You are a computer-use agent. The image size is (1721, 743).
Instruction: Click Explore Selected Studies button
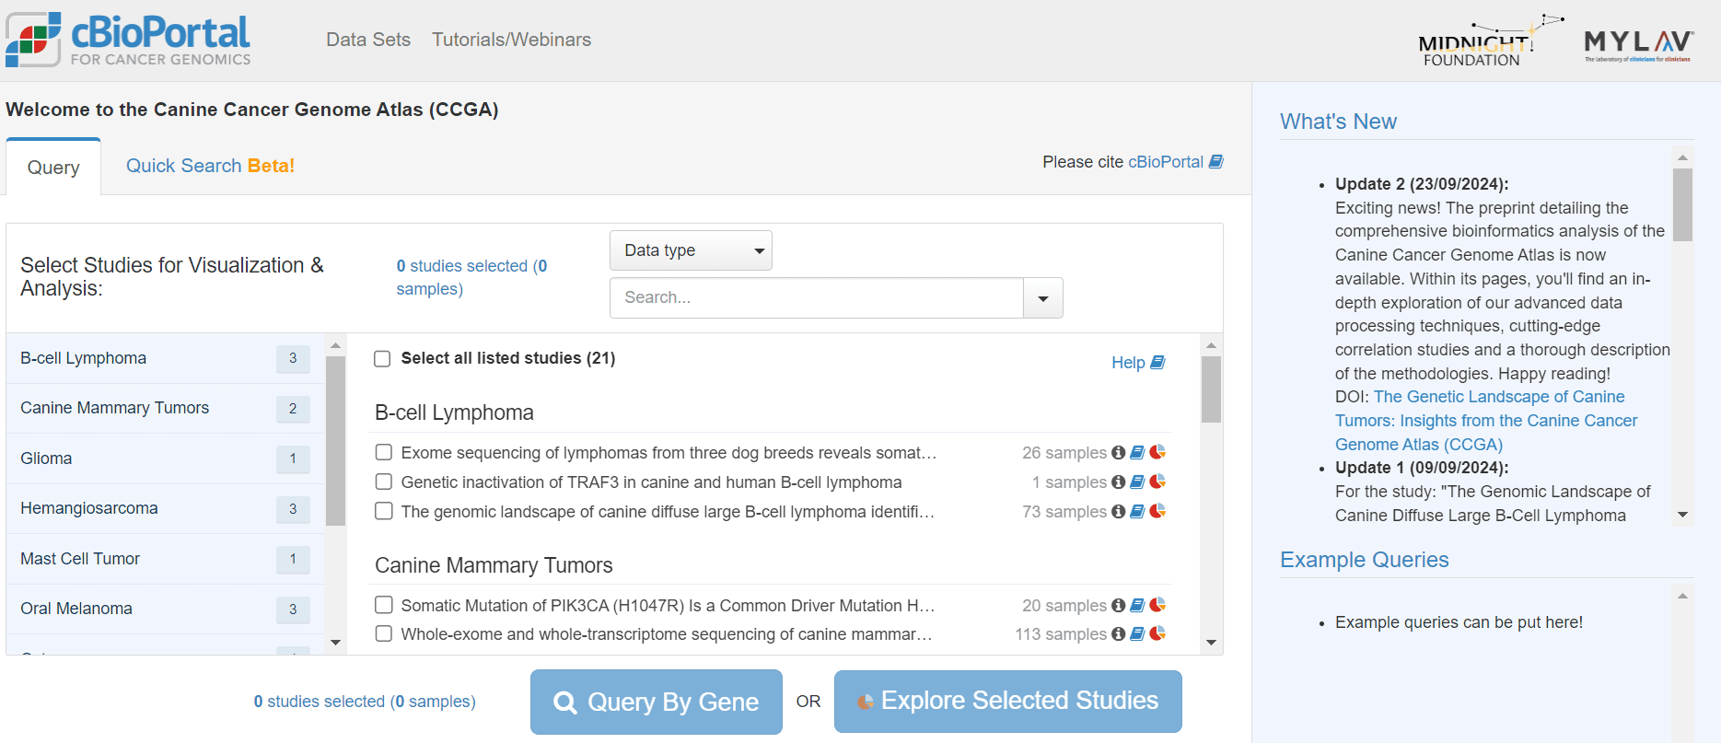(x=1007, y=702)
